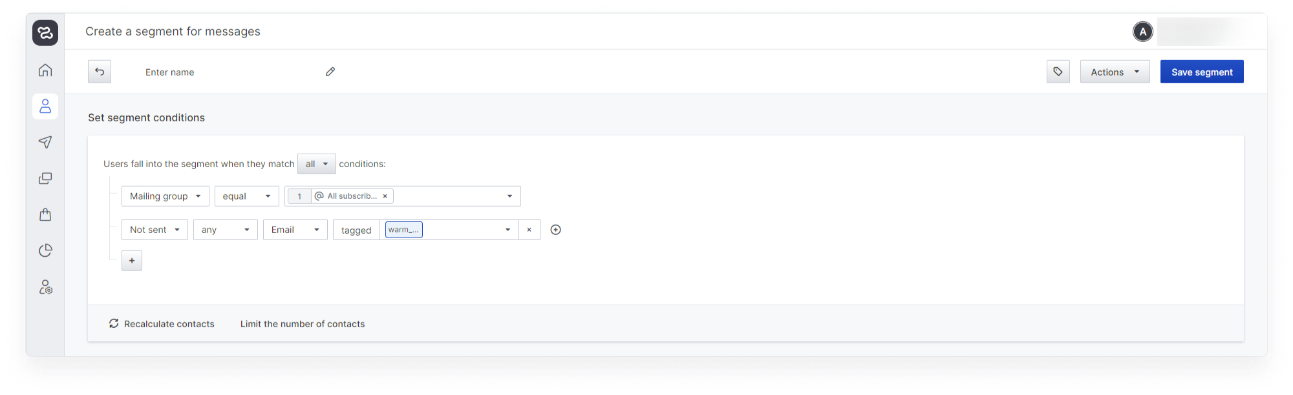This screenshot has width=1293, height=395.
Task: Open Campaigns paper plane icon
Action: 45,142
